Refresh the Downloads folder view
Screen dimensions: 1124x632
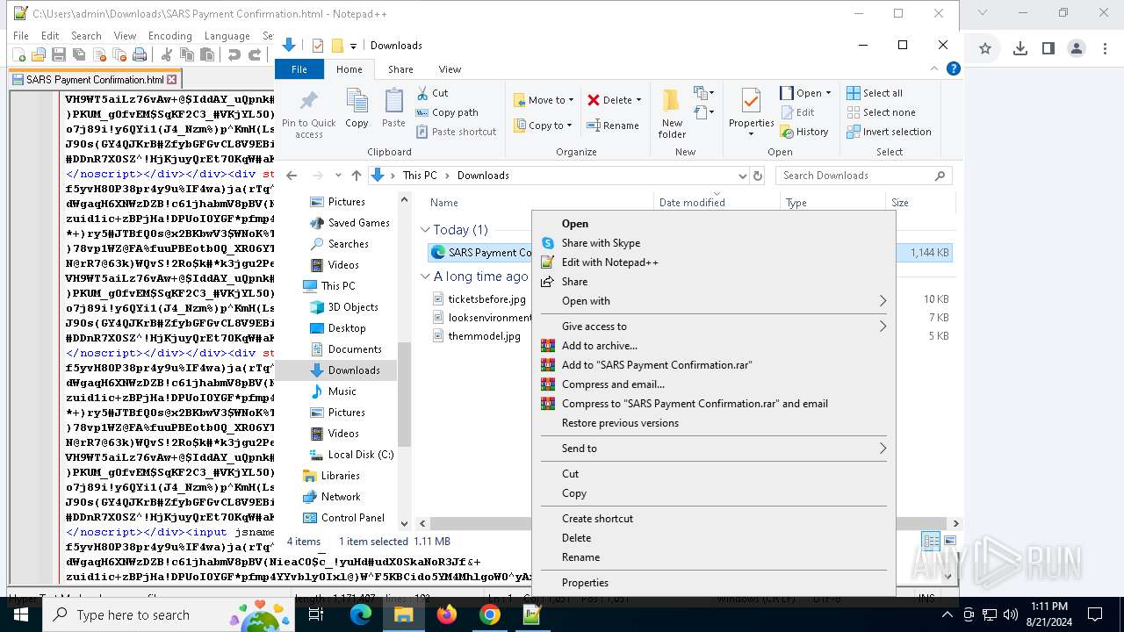click(759, 176)
